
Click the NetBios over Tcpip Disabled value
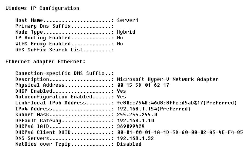pyautogui.click(x=129, y=144)
